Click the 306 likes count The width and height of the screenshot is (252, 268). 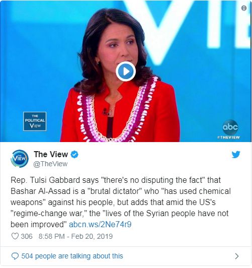pos(27,236)
